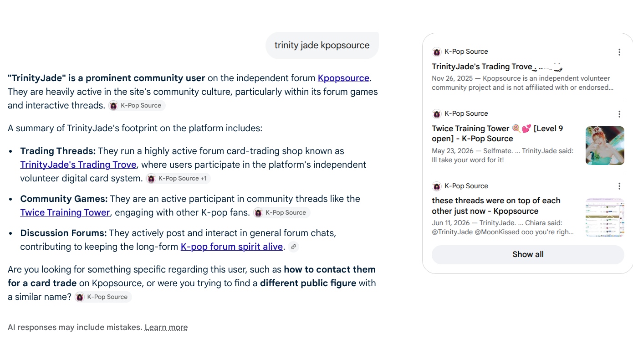Viewport: 633px width, 340px height.
Task: Expand the 'K-Pop Source +1' citation chip
Action: coord(178,178)
